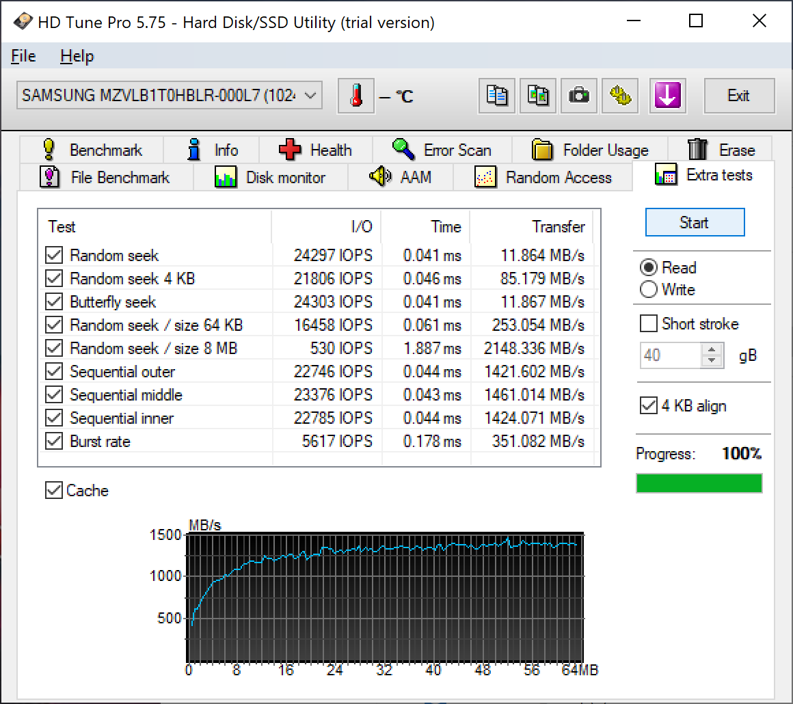Open the Health tab with red cross

(314, 150)
